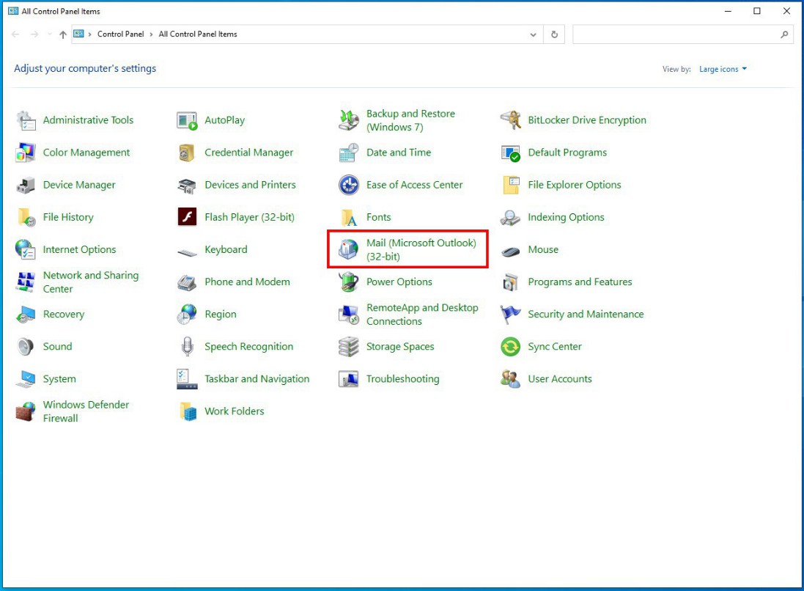Open the Sound speaker icon
The image size is (804, 591).
click(26, 347)
